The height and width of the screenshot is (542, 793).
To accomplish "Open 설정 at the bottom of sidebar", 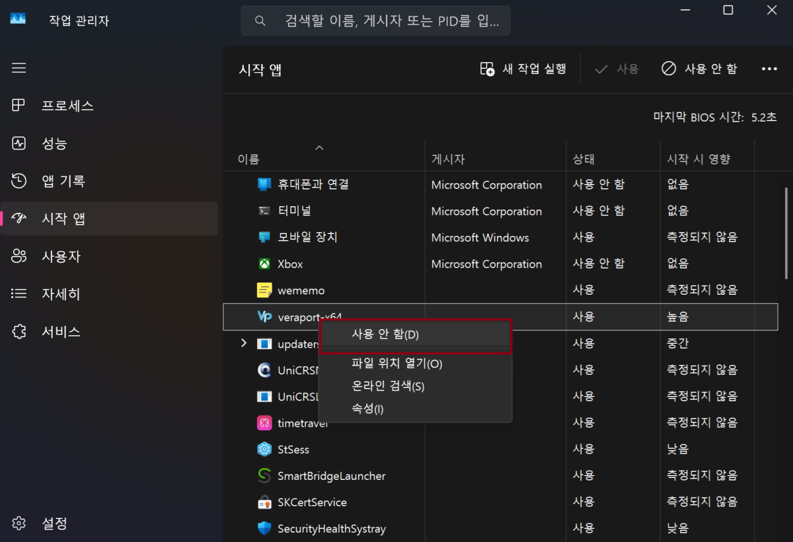I will pos(109,523).
